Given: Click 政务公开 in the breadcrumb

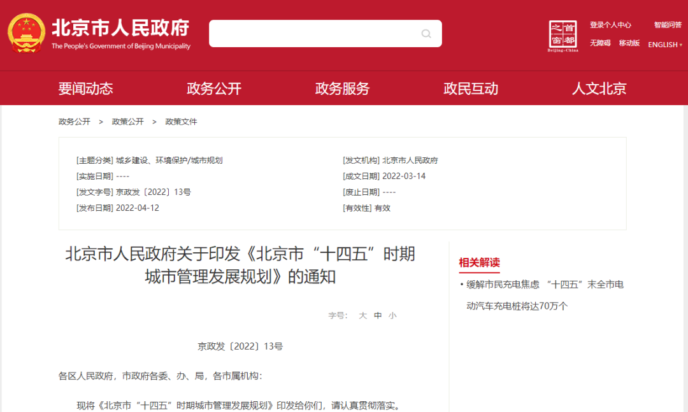Looking at the screenshot, I should (75, 122).
